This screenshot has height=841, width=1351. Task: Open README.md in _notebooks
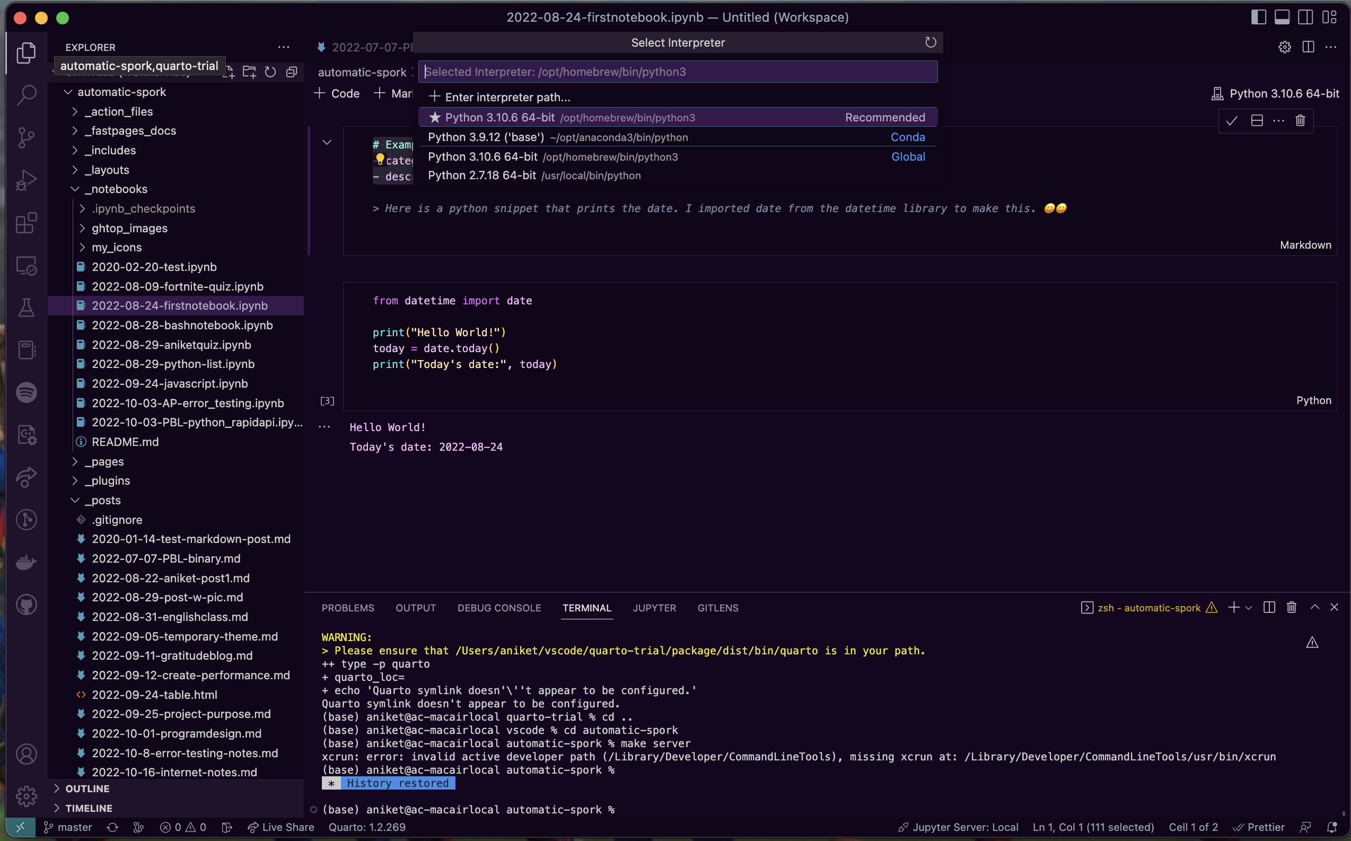coord(125,442)
